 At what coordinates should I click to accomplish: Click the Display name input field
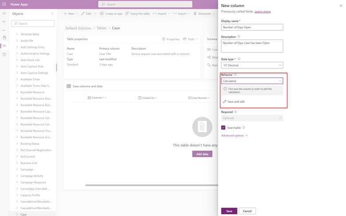pos(252,27)
